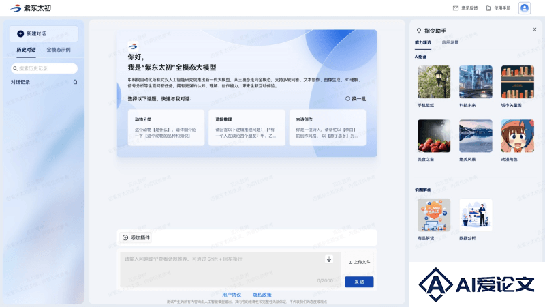Open the user avatar profile
Image resolution: width=545 pixels, height=307 pixels.
524,8
